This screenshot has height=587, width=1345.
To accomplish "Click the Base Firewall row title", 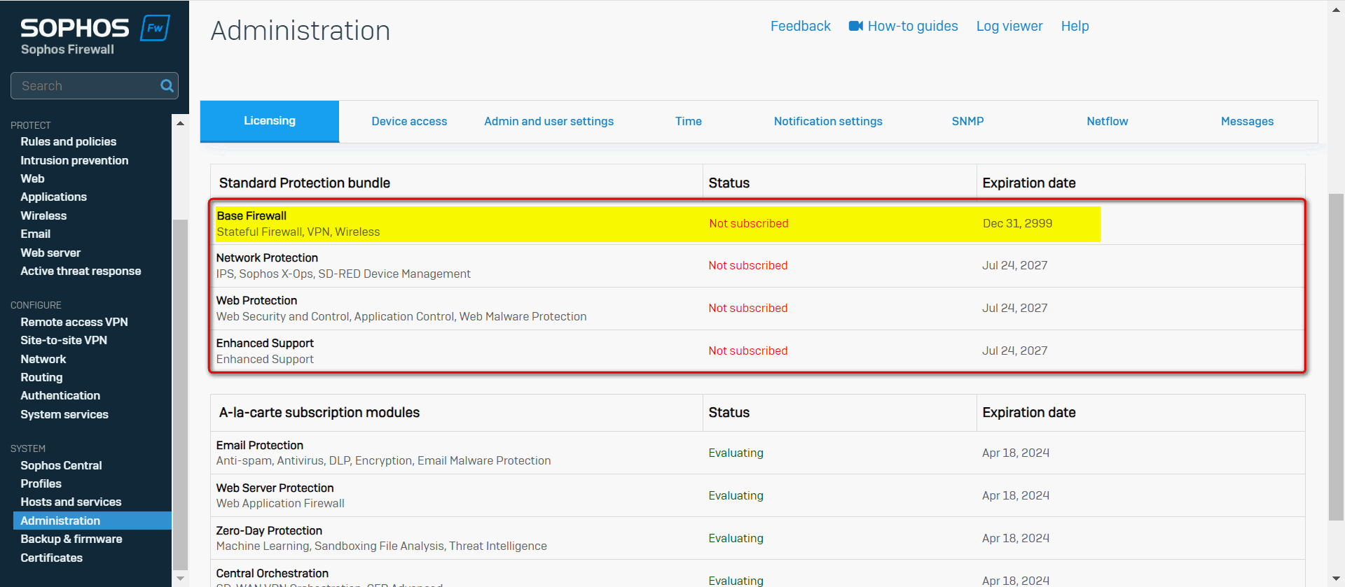I will [x=251, y=215].
